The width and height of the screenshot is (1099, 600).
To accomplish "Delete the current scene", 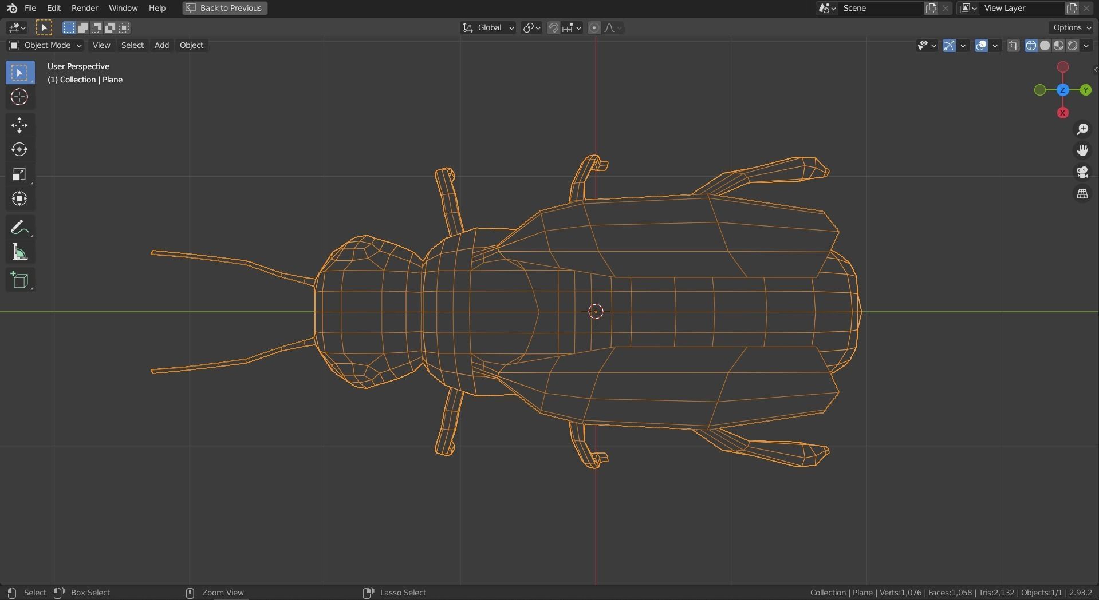I will (946, 8).
